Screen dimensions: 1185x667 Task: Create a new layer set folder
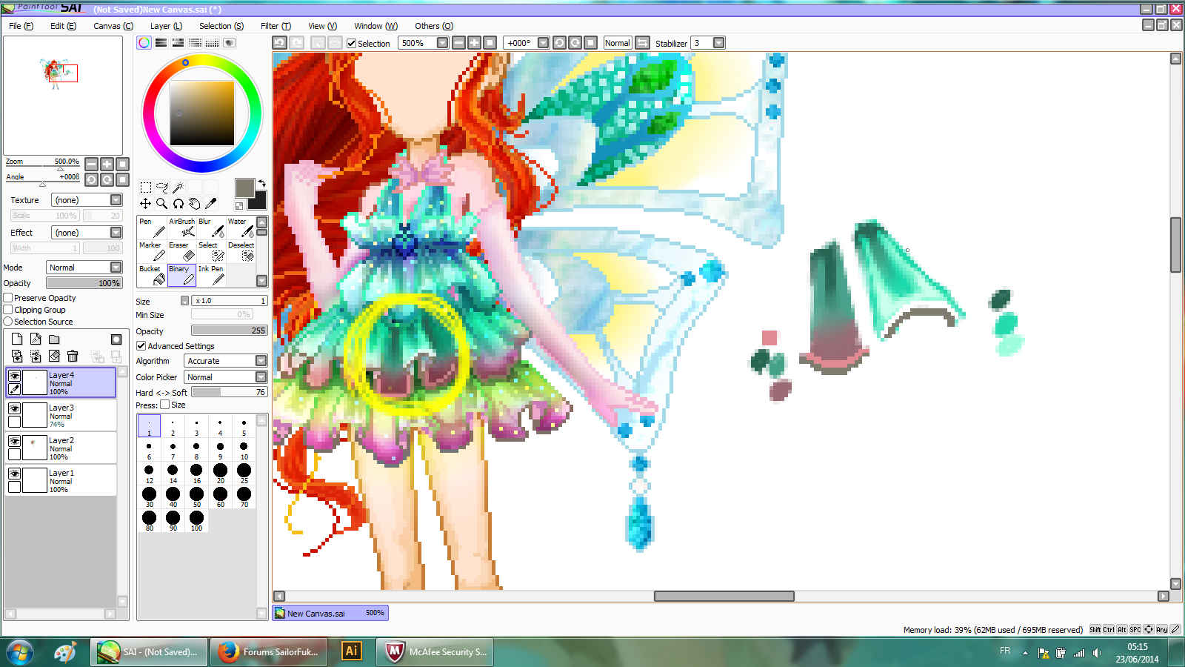point(54,339)
